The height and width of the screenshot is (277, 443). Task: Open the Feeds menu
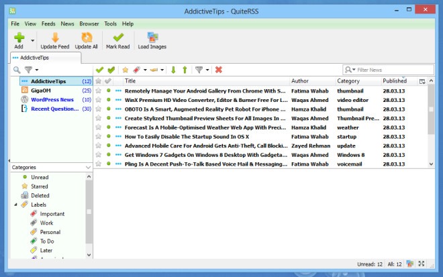[x=48, y=23]
